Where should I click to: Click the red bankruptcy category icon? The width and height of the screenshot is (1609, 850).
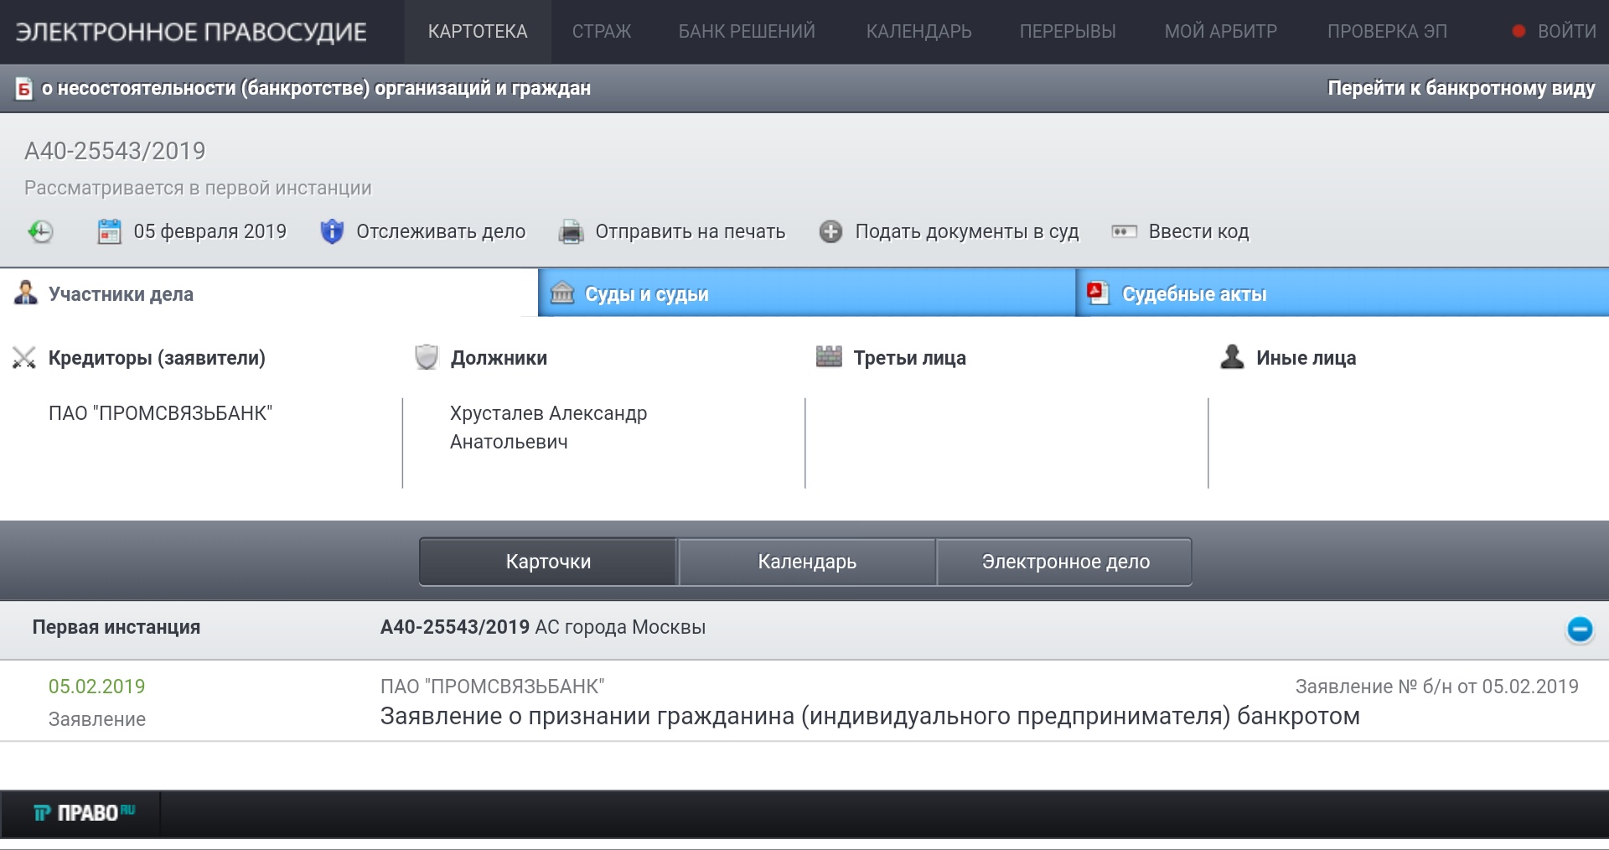(24, 88)
